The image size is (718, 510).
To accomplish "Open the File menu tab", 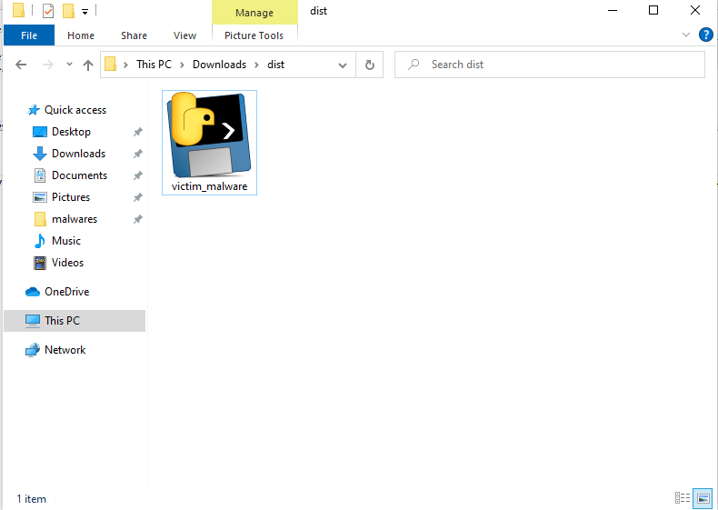I will [28, 35].
